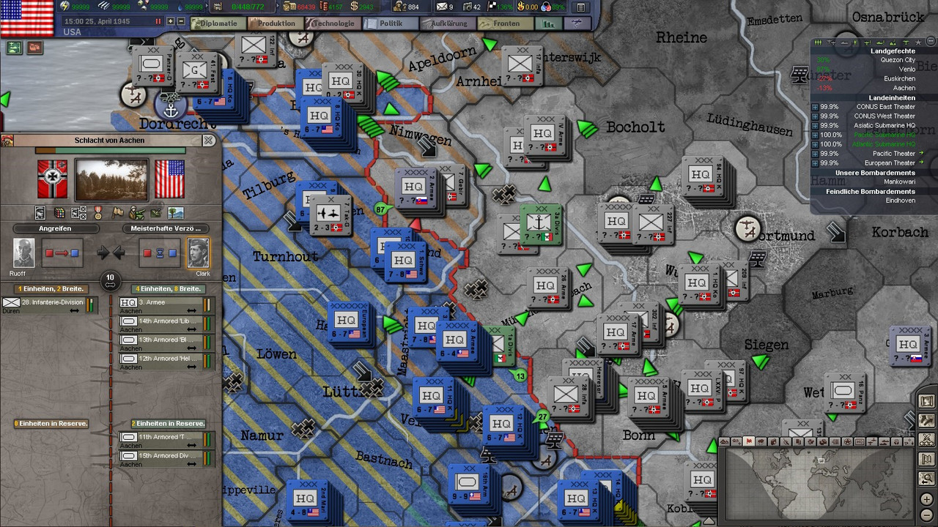This screenshot has height=527, width=938.
Task: View the battle terrain picture
Action: pyautogui.click(x=111, y=179)
